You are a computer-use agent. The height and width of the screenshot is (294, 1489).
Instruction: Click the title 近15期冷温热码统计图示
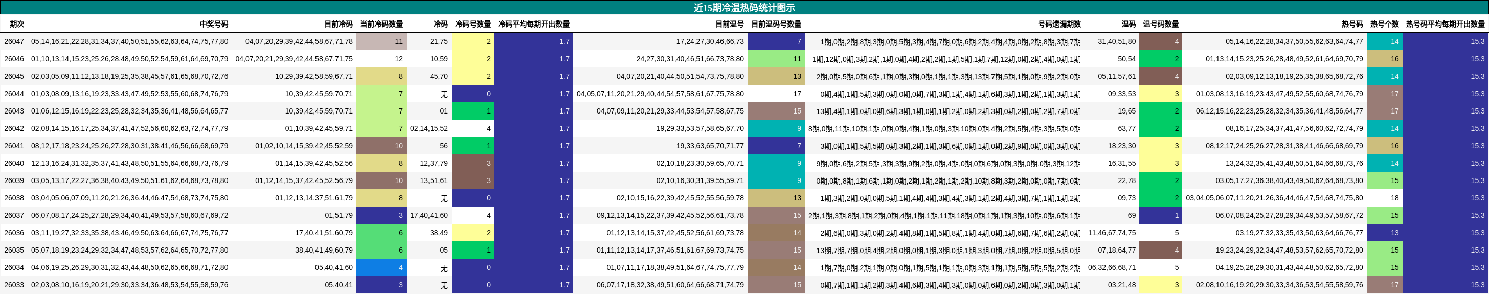click(x=744, y=8)
